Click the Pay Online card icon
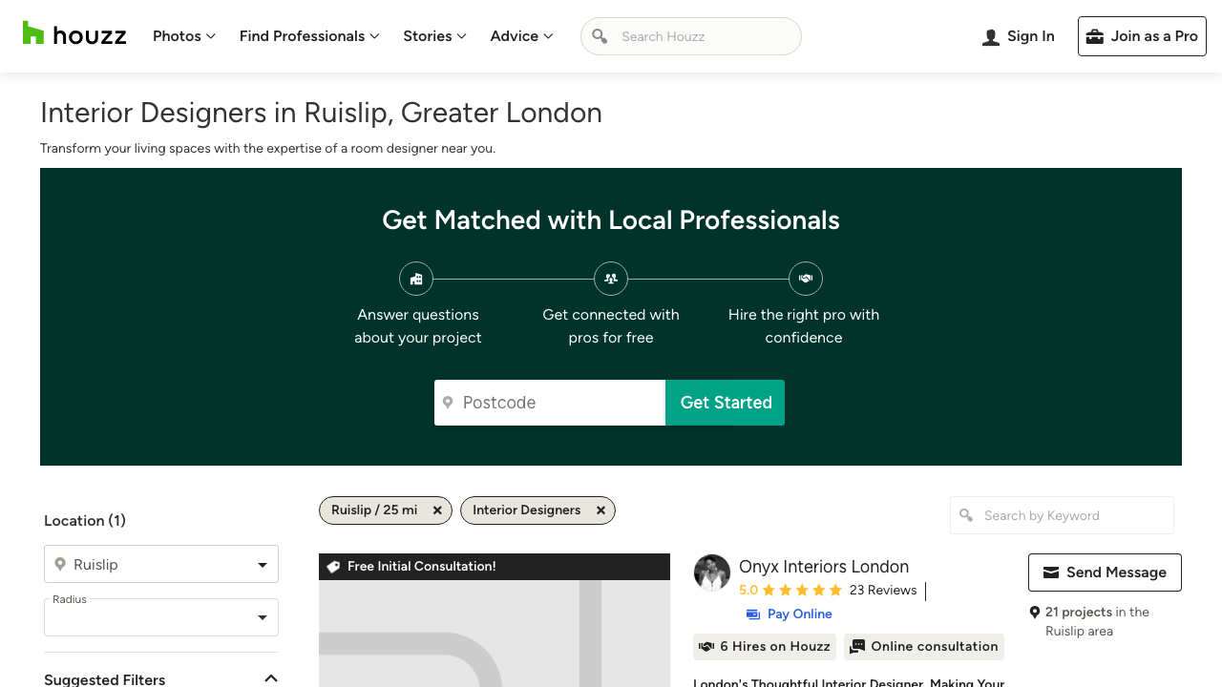The width and height of the screenshot is (1222, 687). pos(753,614)
